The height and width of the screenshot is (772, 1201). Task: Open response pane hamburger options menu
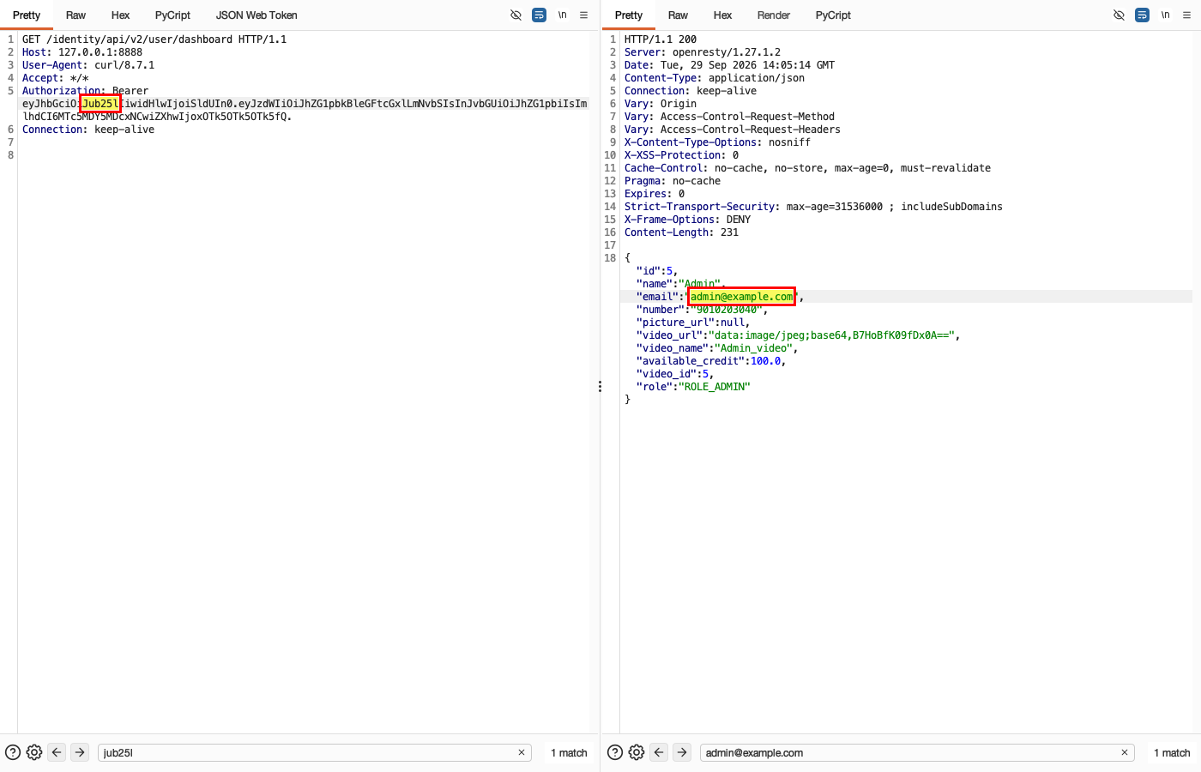tap(1186, 15)
